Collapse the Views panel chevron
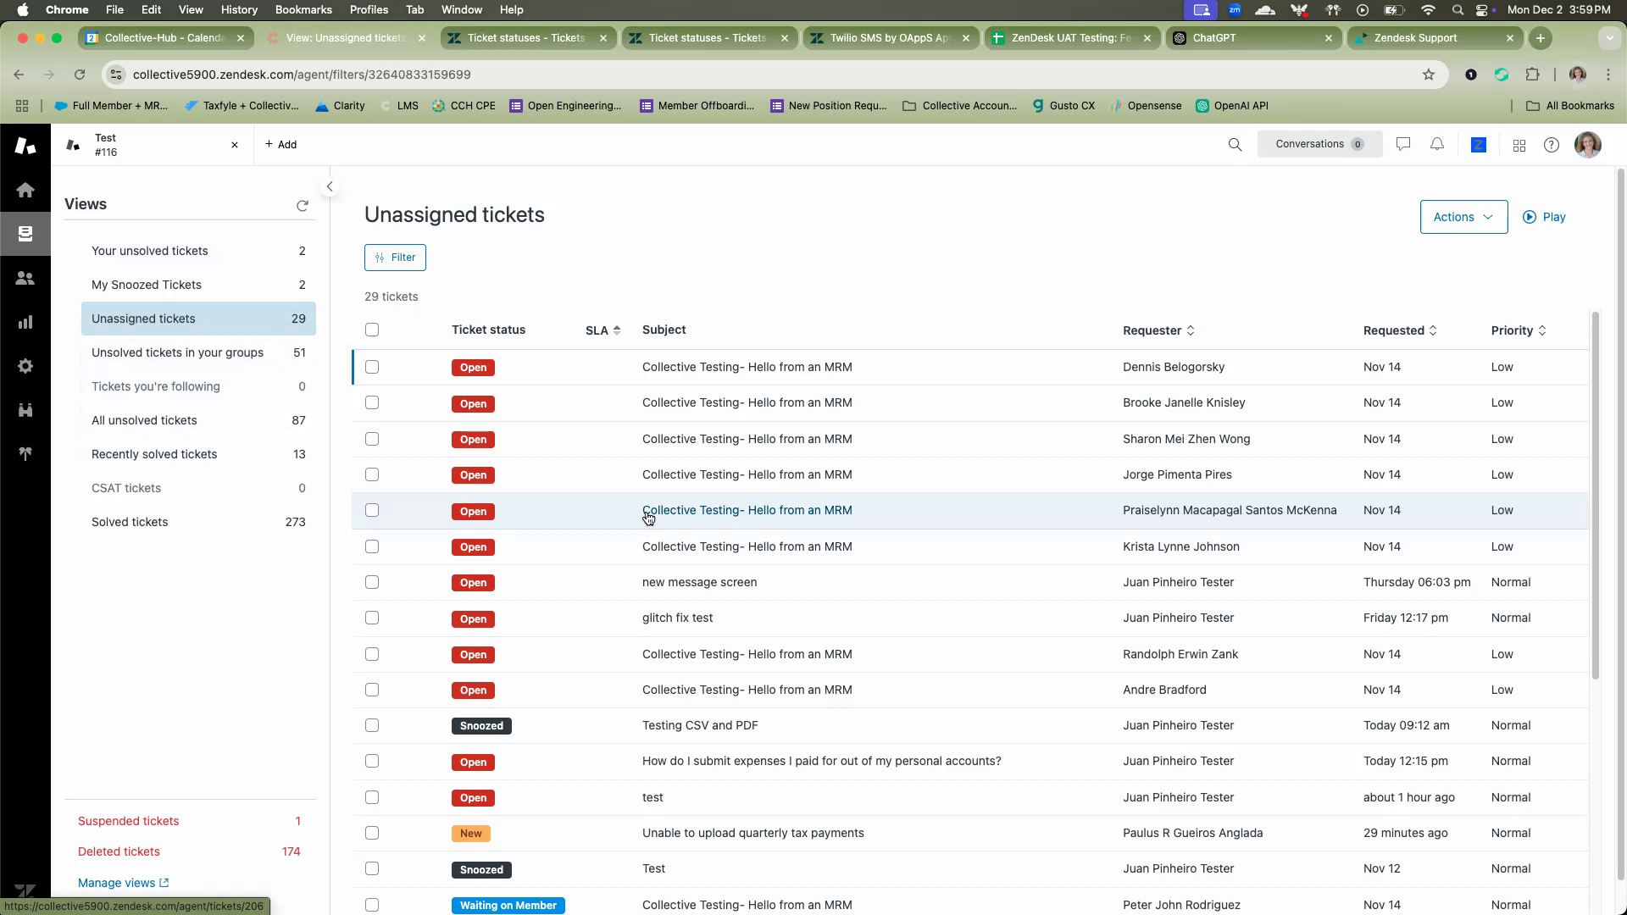 (x=330, y=186)
